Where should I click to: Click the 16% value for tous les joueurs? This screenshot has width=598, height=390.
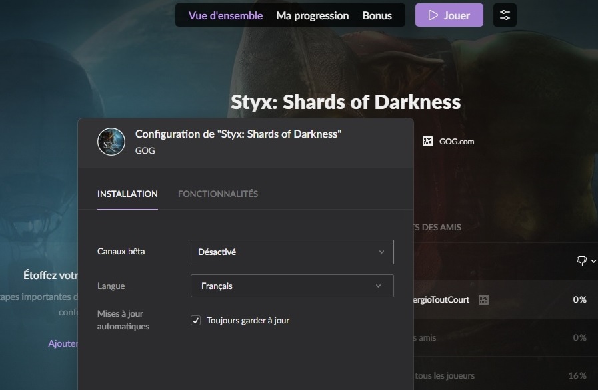577,375
